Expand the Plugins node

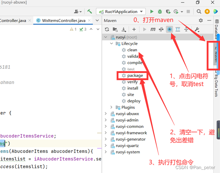coord(111,107)
